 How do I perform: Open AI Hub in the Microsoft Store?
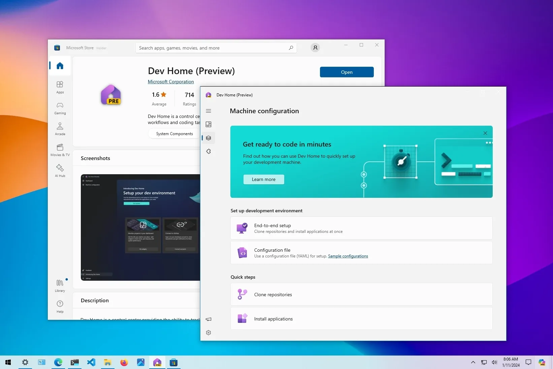(x=60, y=170)
